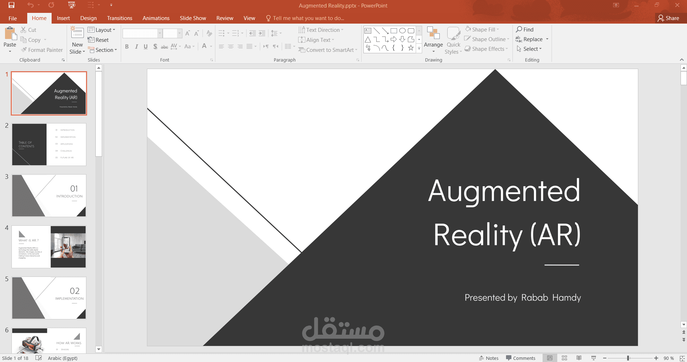The height and width of the screenshot is (362, 687).
Task: Open the Animations tab
Action: pyautogui.click(x=156, y=18)
